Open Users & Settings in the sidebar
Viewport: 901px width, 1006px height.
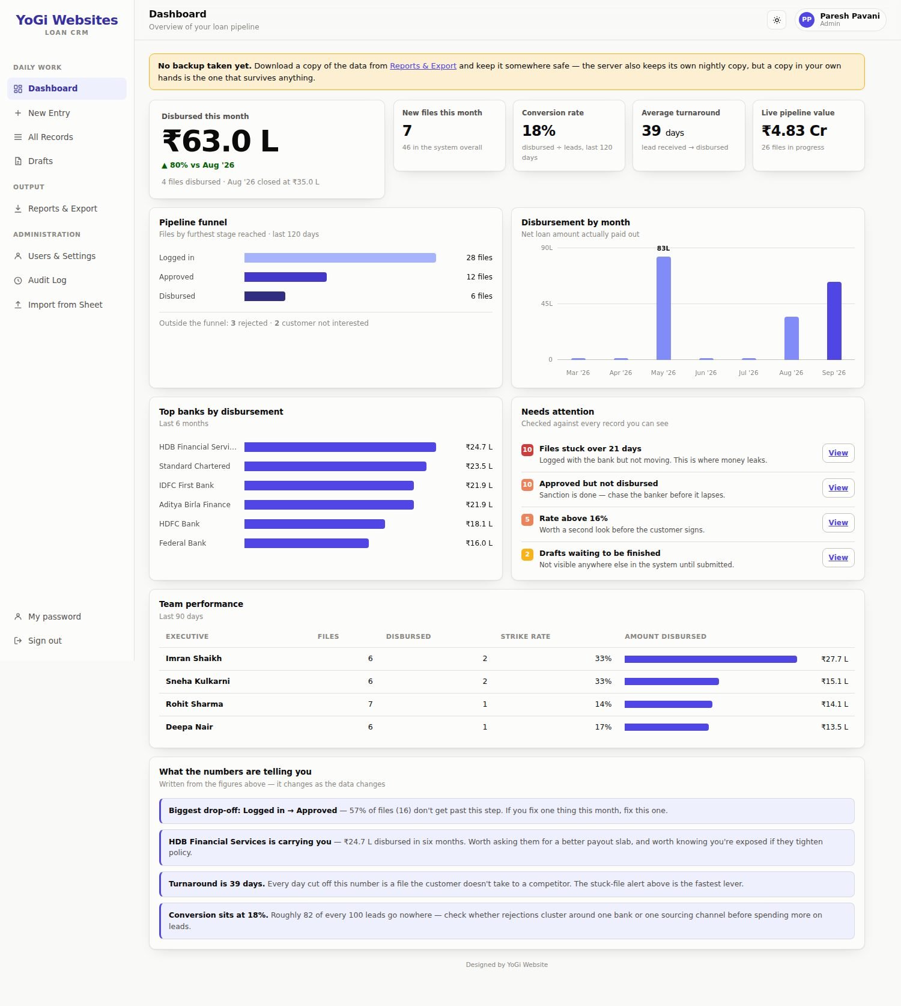point(67,256)
